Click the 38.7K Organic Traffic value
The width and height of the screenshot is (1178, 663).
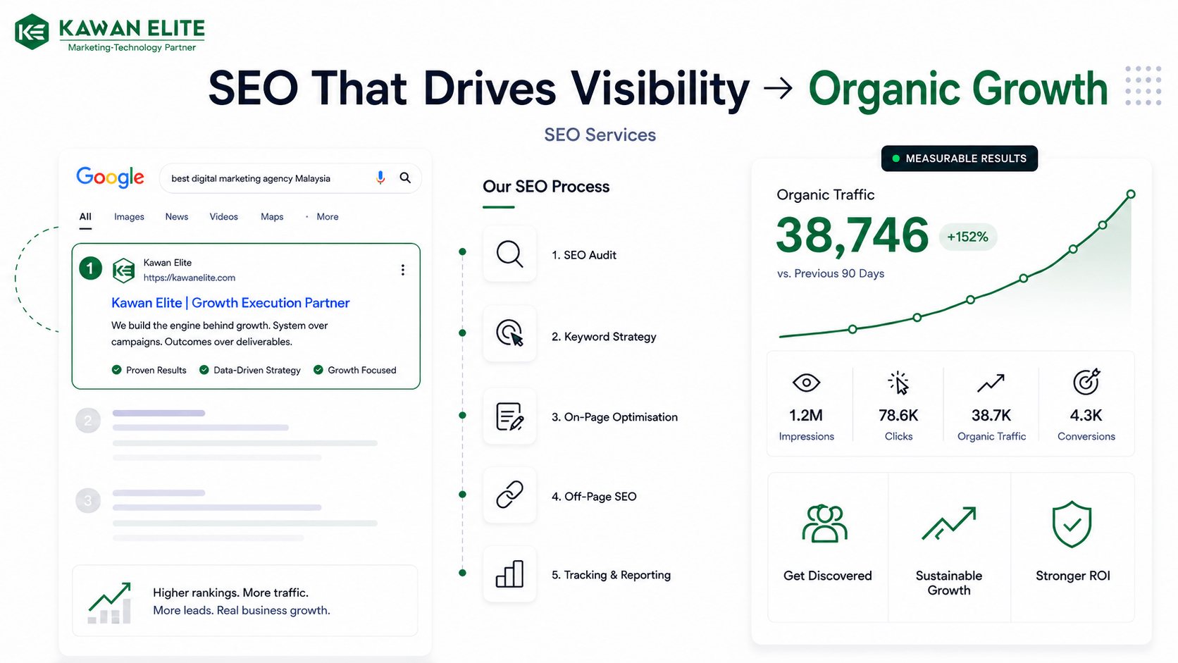tap(991, 416)
